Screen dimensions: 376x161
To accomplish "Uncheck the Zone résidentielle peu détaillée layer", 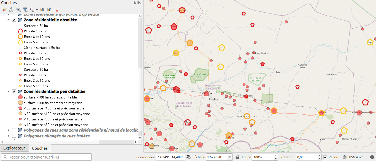I will pos(14,91).
